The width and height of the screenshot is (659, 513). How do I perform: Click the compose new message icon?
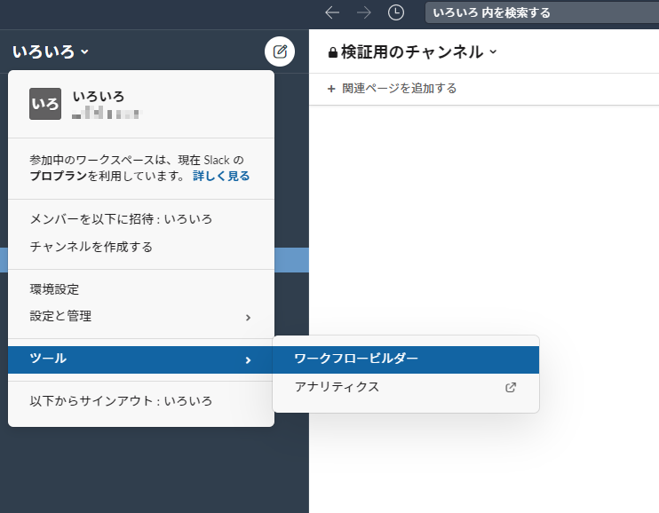(280, 51)
